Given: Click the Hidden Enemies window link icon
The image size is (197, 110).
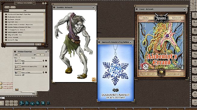Looking at the screenshot, I should [x=15, y=51].
